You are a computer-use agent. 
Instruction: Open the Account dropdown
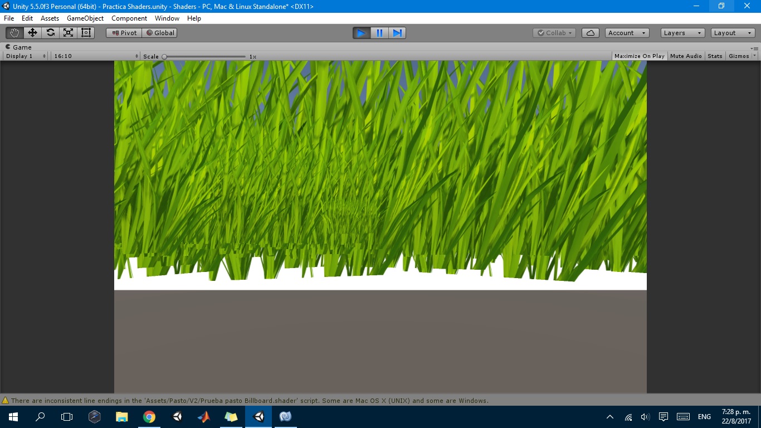tap(627, 33)
